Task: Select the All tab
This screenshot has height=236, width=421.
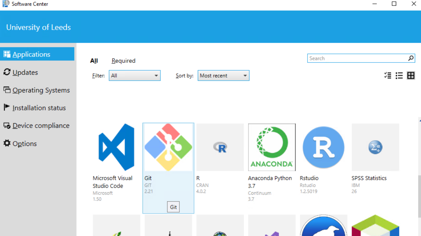Action: (94, 61)
